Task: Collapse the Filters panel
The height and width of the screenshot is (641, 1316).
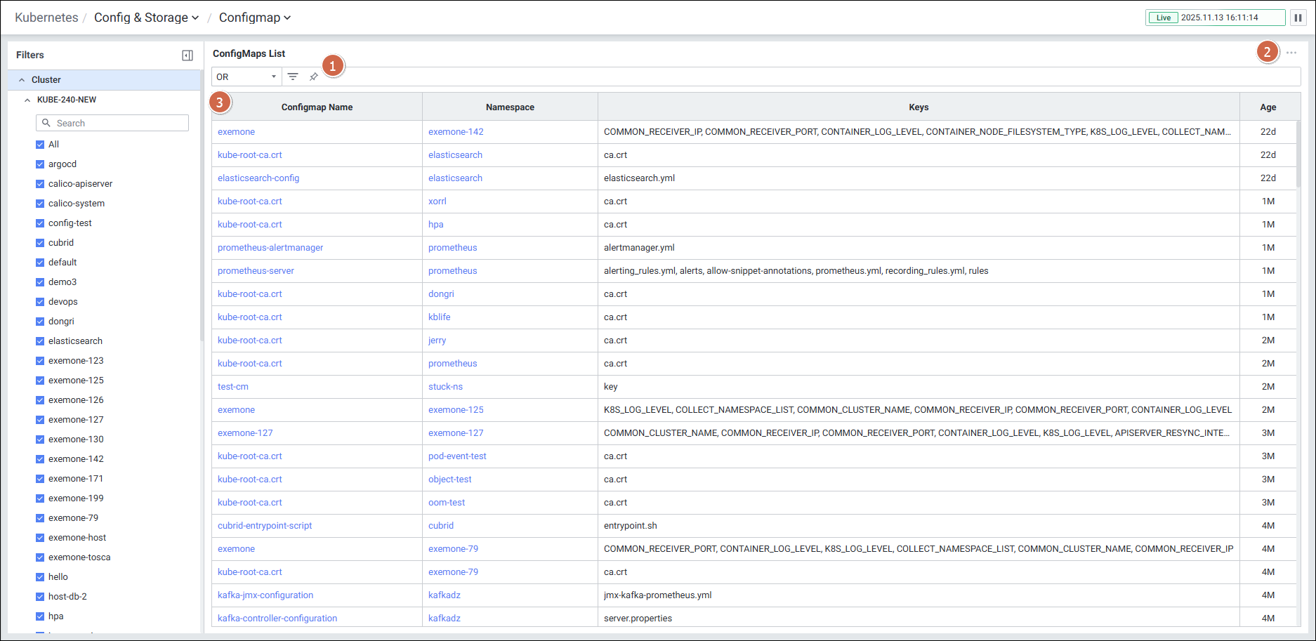Action: [x=187, y=55]
